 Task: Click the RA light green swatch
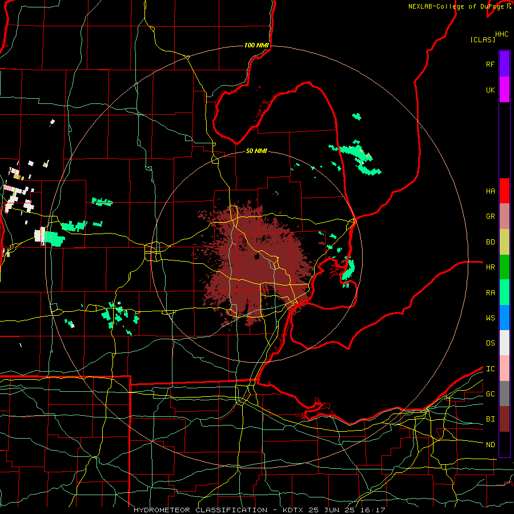504,292
